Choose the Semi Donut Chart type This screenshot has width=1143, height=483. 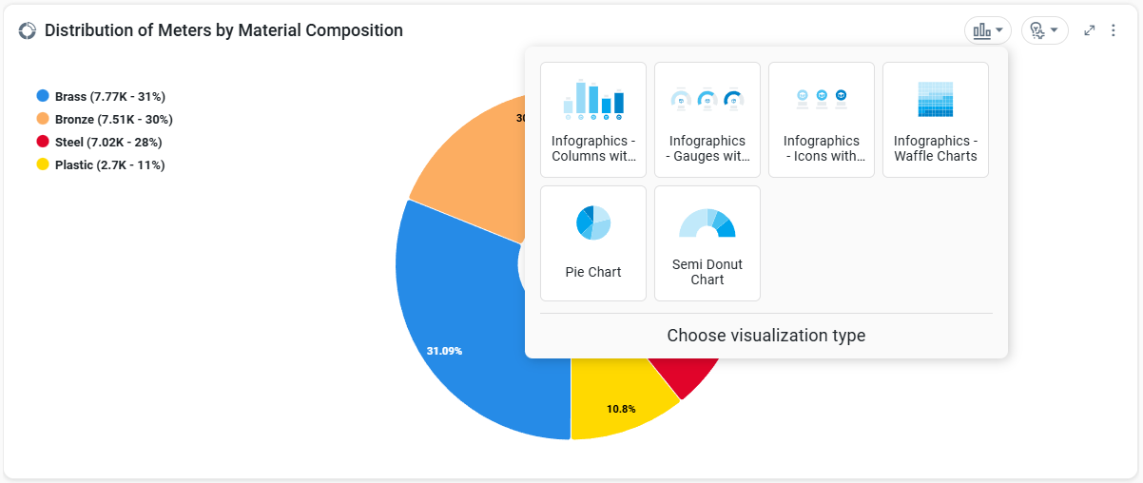(x=707, y=243)
